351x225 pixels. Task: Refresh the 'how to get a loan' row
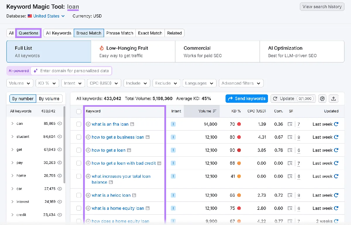click(336, 150)
